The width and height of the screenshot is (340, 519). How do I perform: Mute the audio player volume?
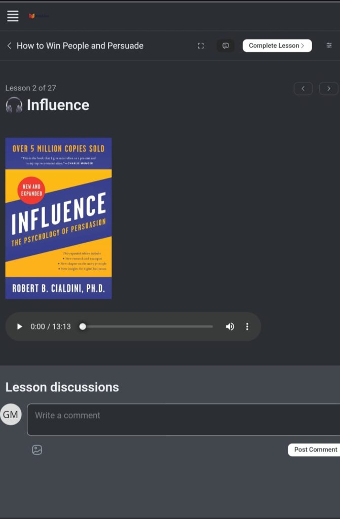click(230, 326)
